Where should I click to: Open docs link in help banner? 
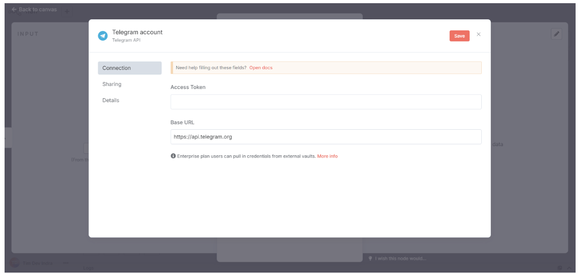[x=261, y=68]
